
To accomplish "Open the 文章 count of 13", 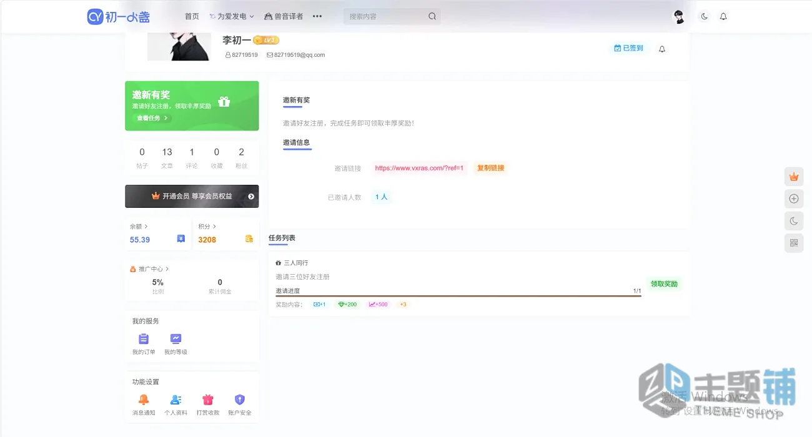I will click(167, 159).
